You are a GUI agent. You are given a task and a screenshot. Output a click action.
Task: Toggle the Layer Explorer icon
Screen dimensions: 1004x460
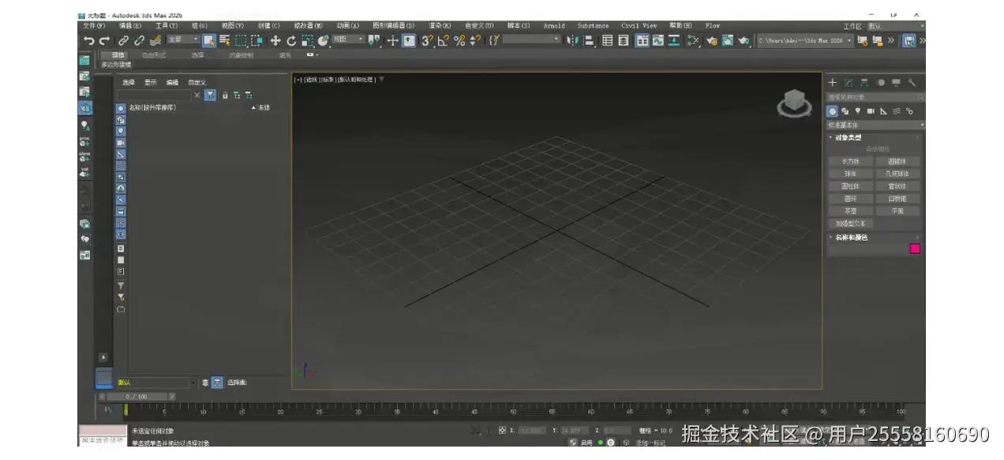(624, 40)
